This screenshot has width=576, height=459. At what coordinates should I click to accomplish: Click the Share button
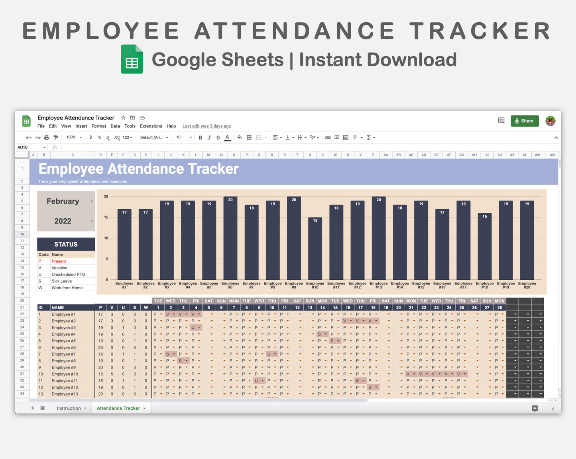525,121
